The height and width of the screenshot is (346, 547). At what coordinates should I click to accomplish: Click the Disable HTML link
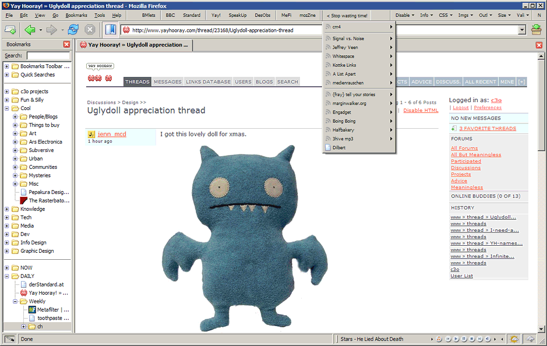421,110
